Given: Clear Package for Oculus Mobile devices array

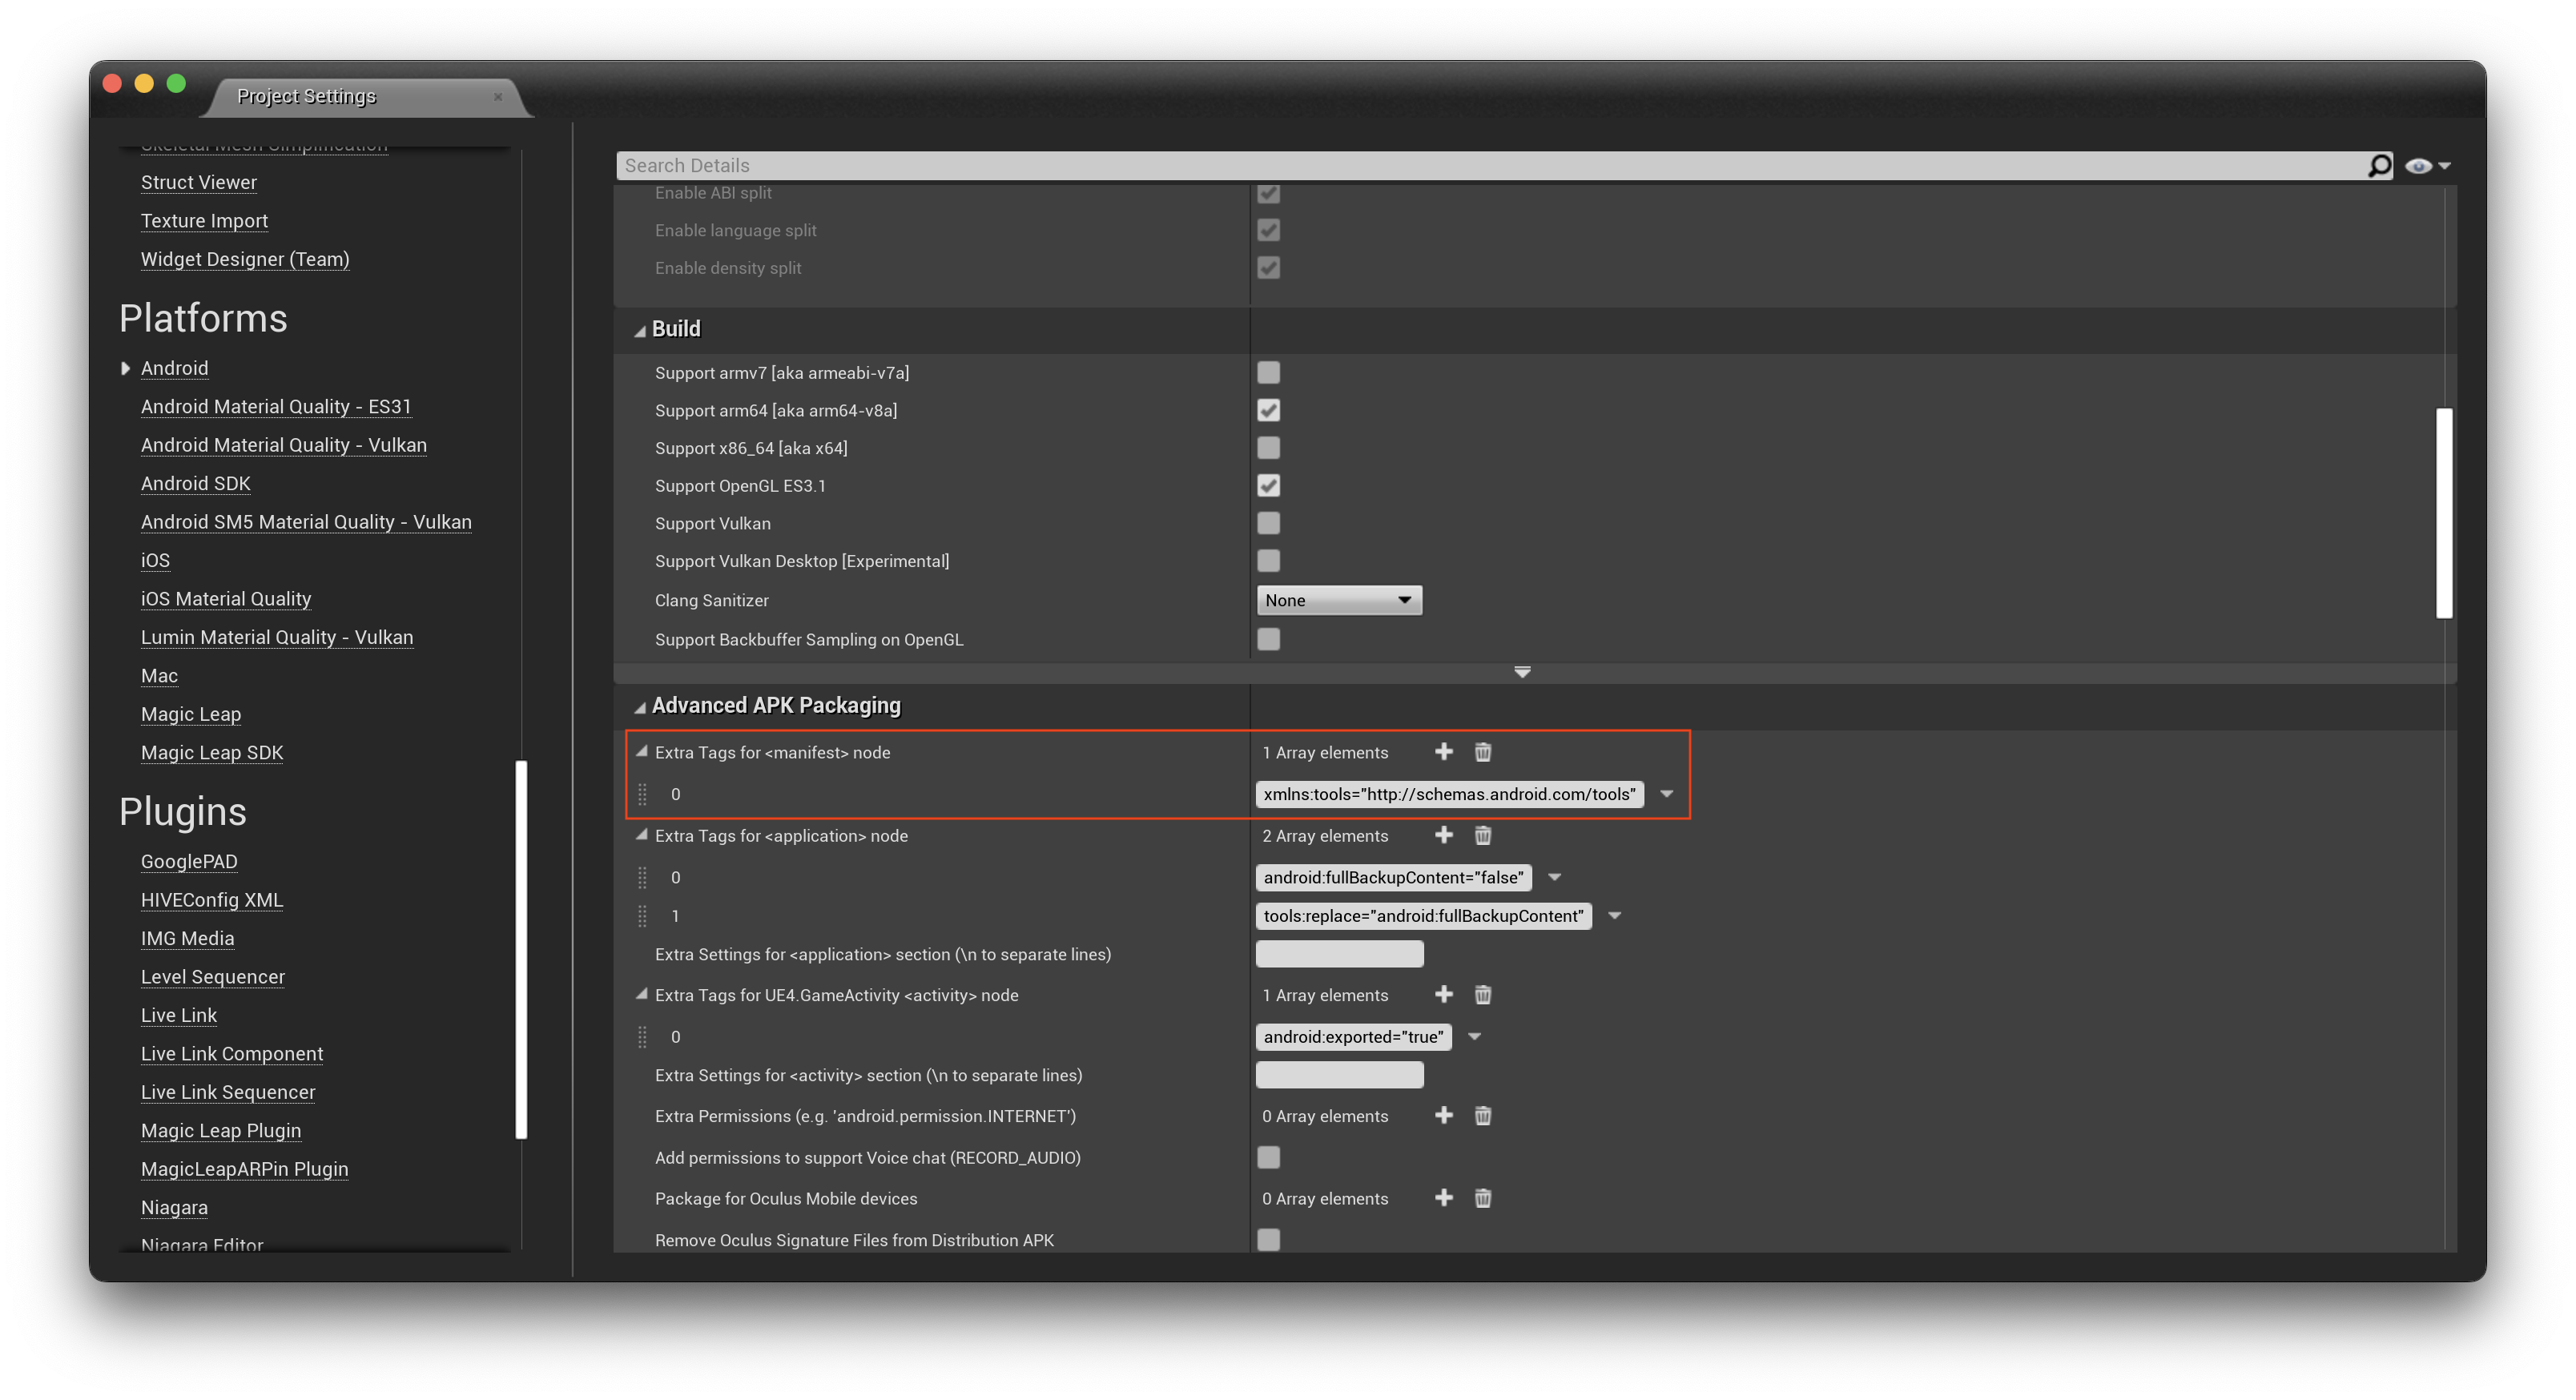Looking at the screenshot, I should pos(1483,1198).
